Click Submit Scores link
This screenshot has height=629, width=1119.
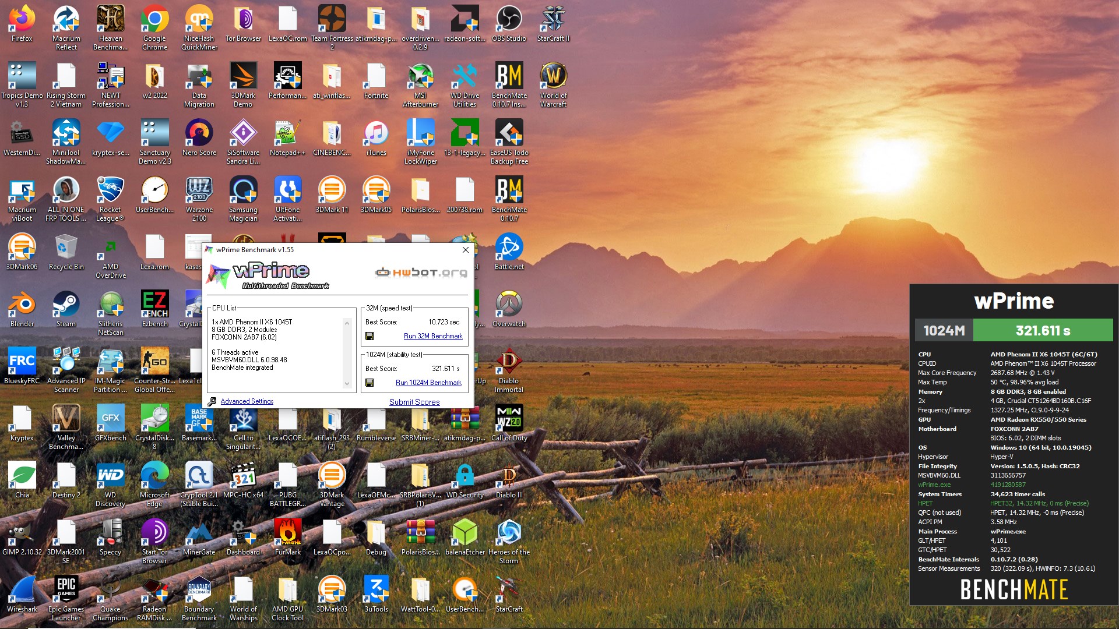point(414,402)
